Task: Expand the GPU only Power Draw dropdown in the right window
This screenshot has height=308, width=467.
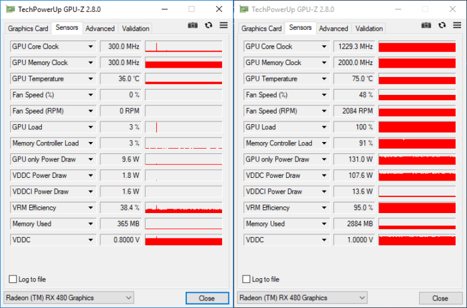Action: [324, 159]
